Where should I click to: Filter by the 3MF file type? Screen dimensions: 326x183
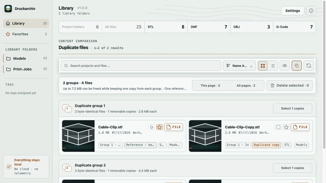pos(209,27)
